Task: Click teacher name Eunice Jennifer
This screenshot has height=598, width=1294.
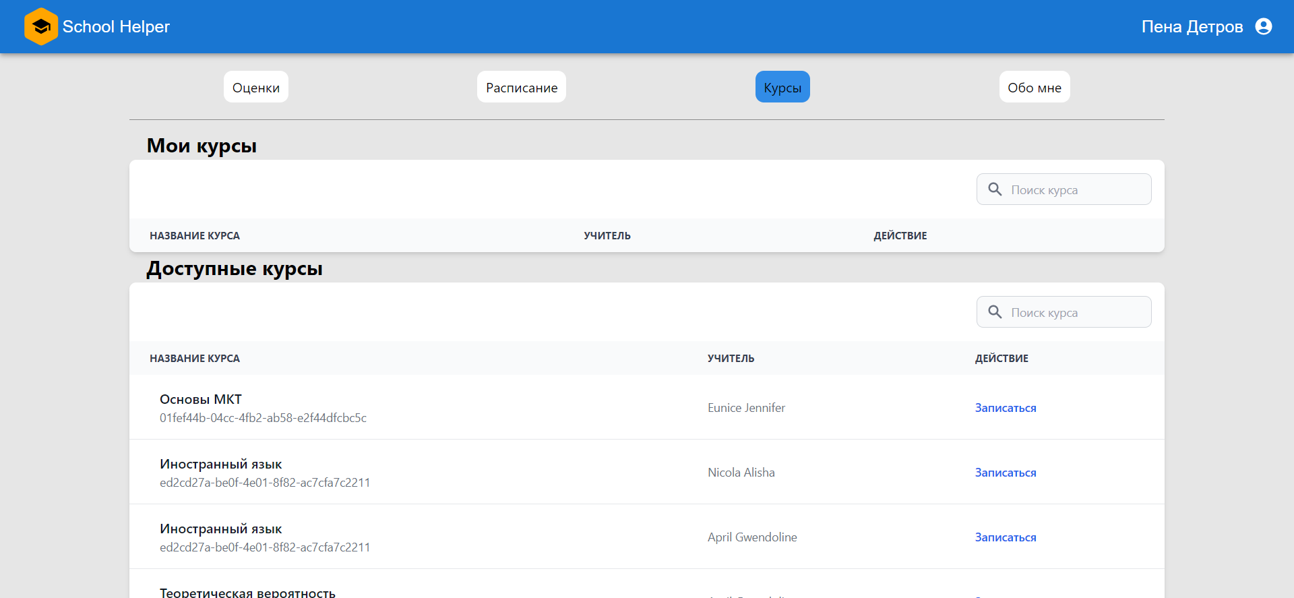Action: [x=746, y=408]
